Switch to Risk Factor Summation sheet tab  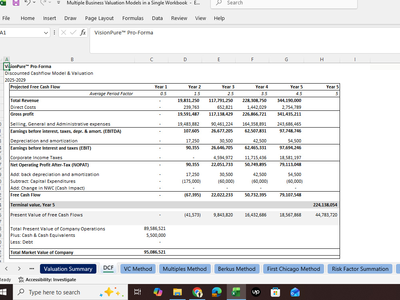click(360, 269)
